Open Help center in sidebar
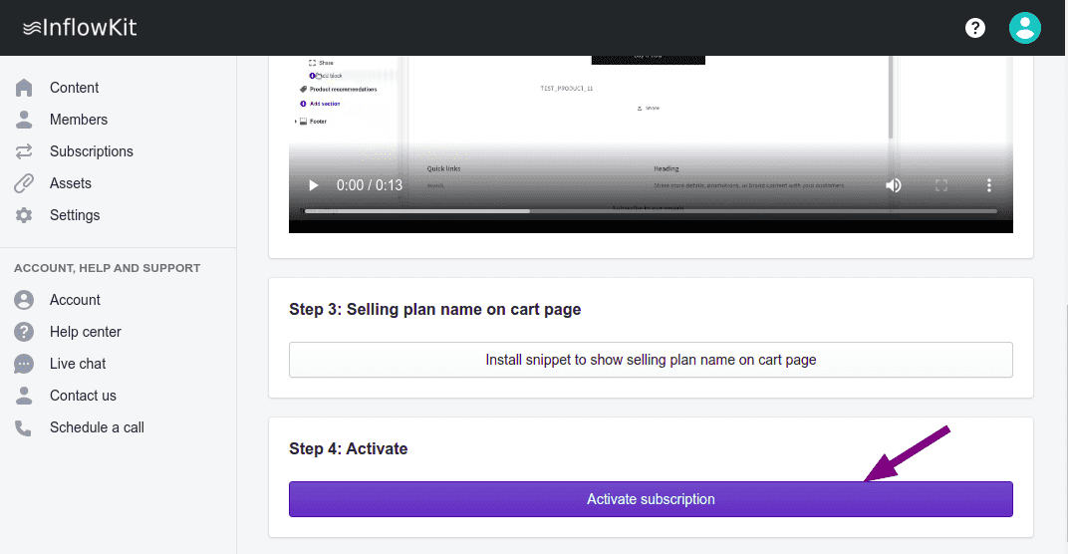This screenshot has height=554, width=1068. tap(86, 332)
